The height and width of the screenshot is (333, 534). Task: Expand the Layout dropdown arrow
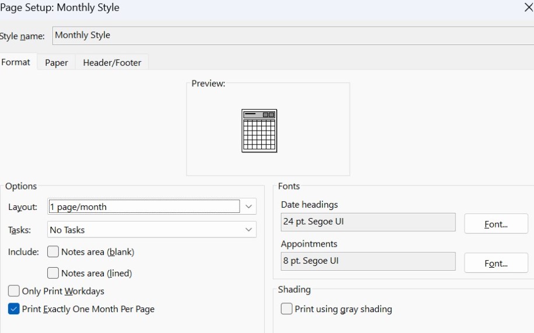coord(248,206)
